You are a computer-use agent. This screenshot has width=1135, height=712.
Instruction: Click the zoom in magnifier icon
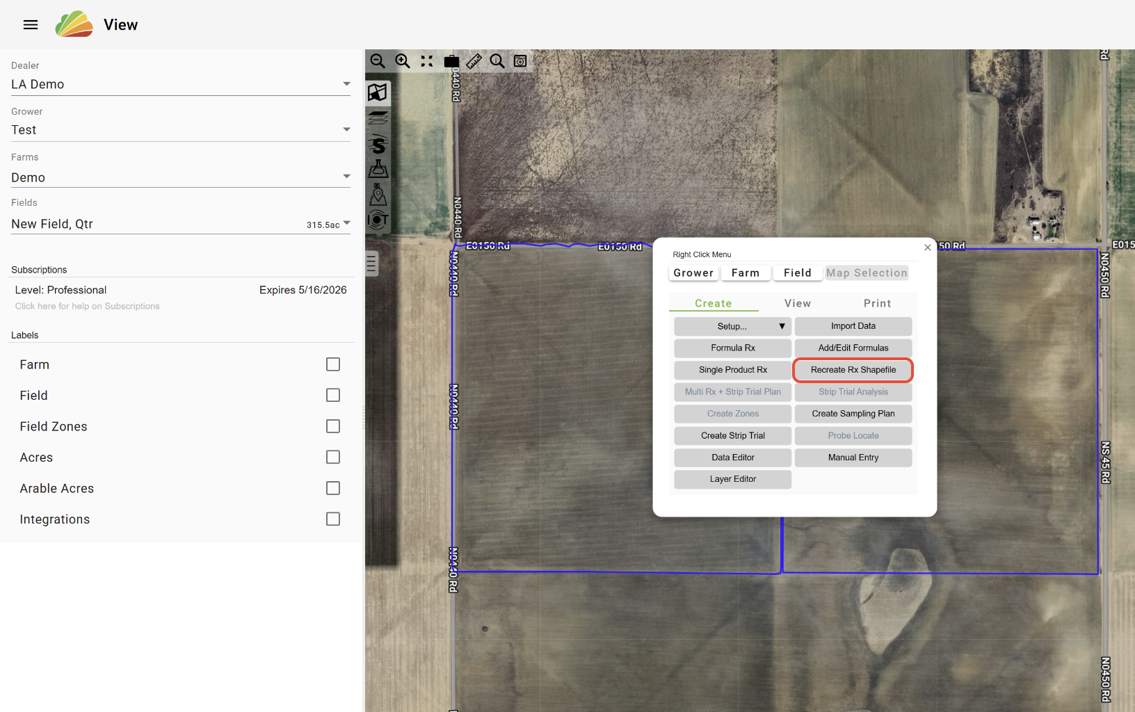click(x=403, y=61)
